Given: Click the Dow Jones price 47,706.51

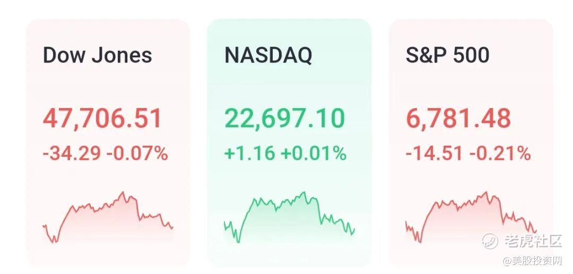Looking at the screenshot, I should click(102, 118).
